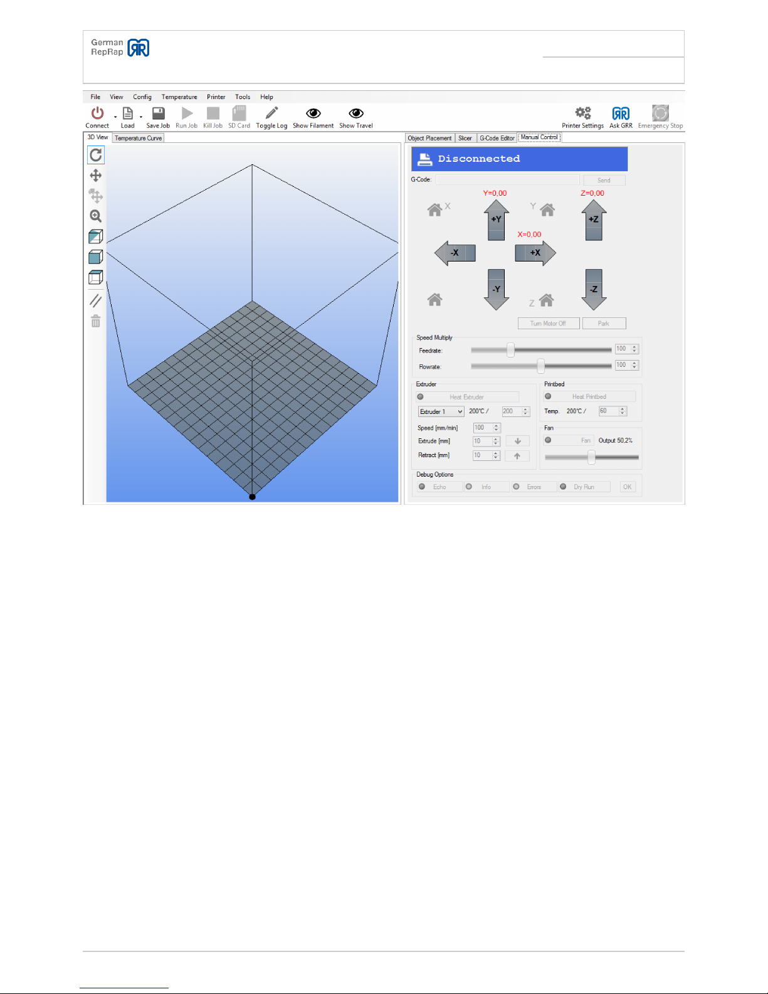
Task: Click the +X arrow
Action: [535, 253]
